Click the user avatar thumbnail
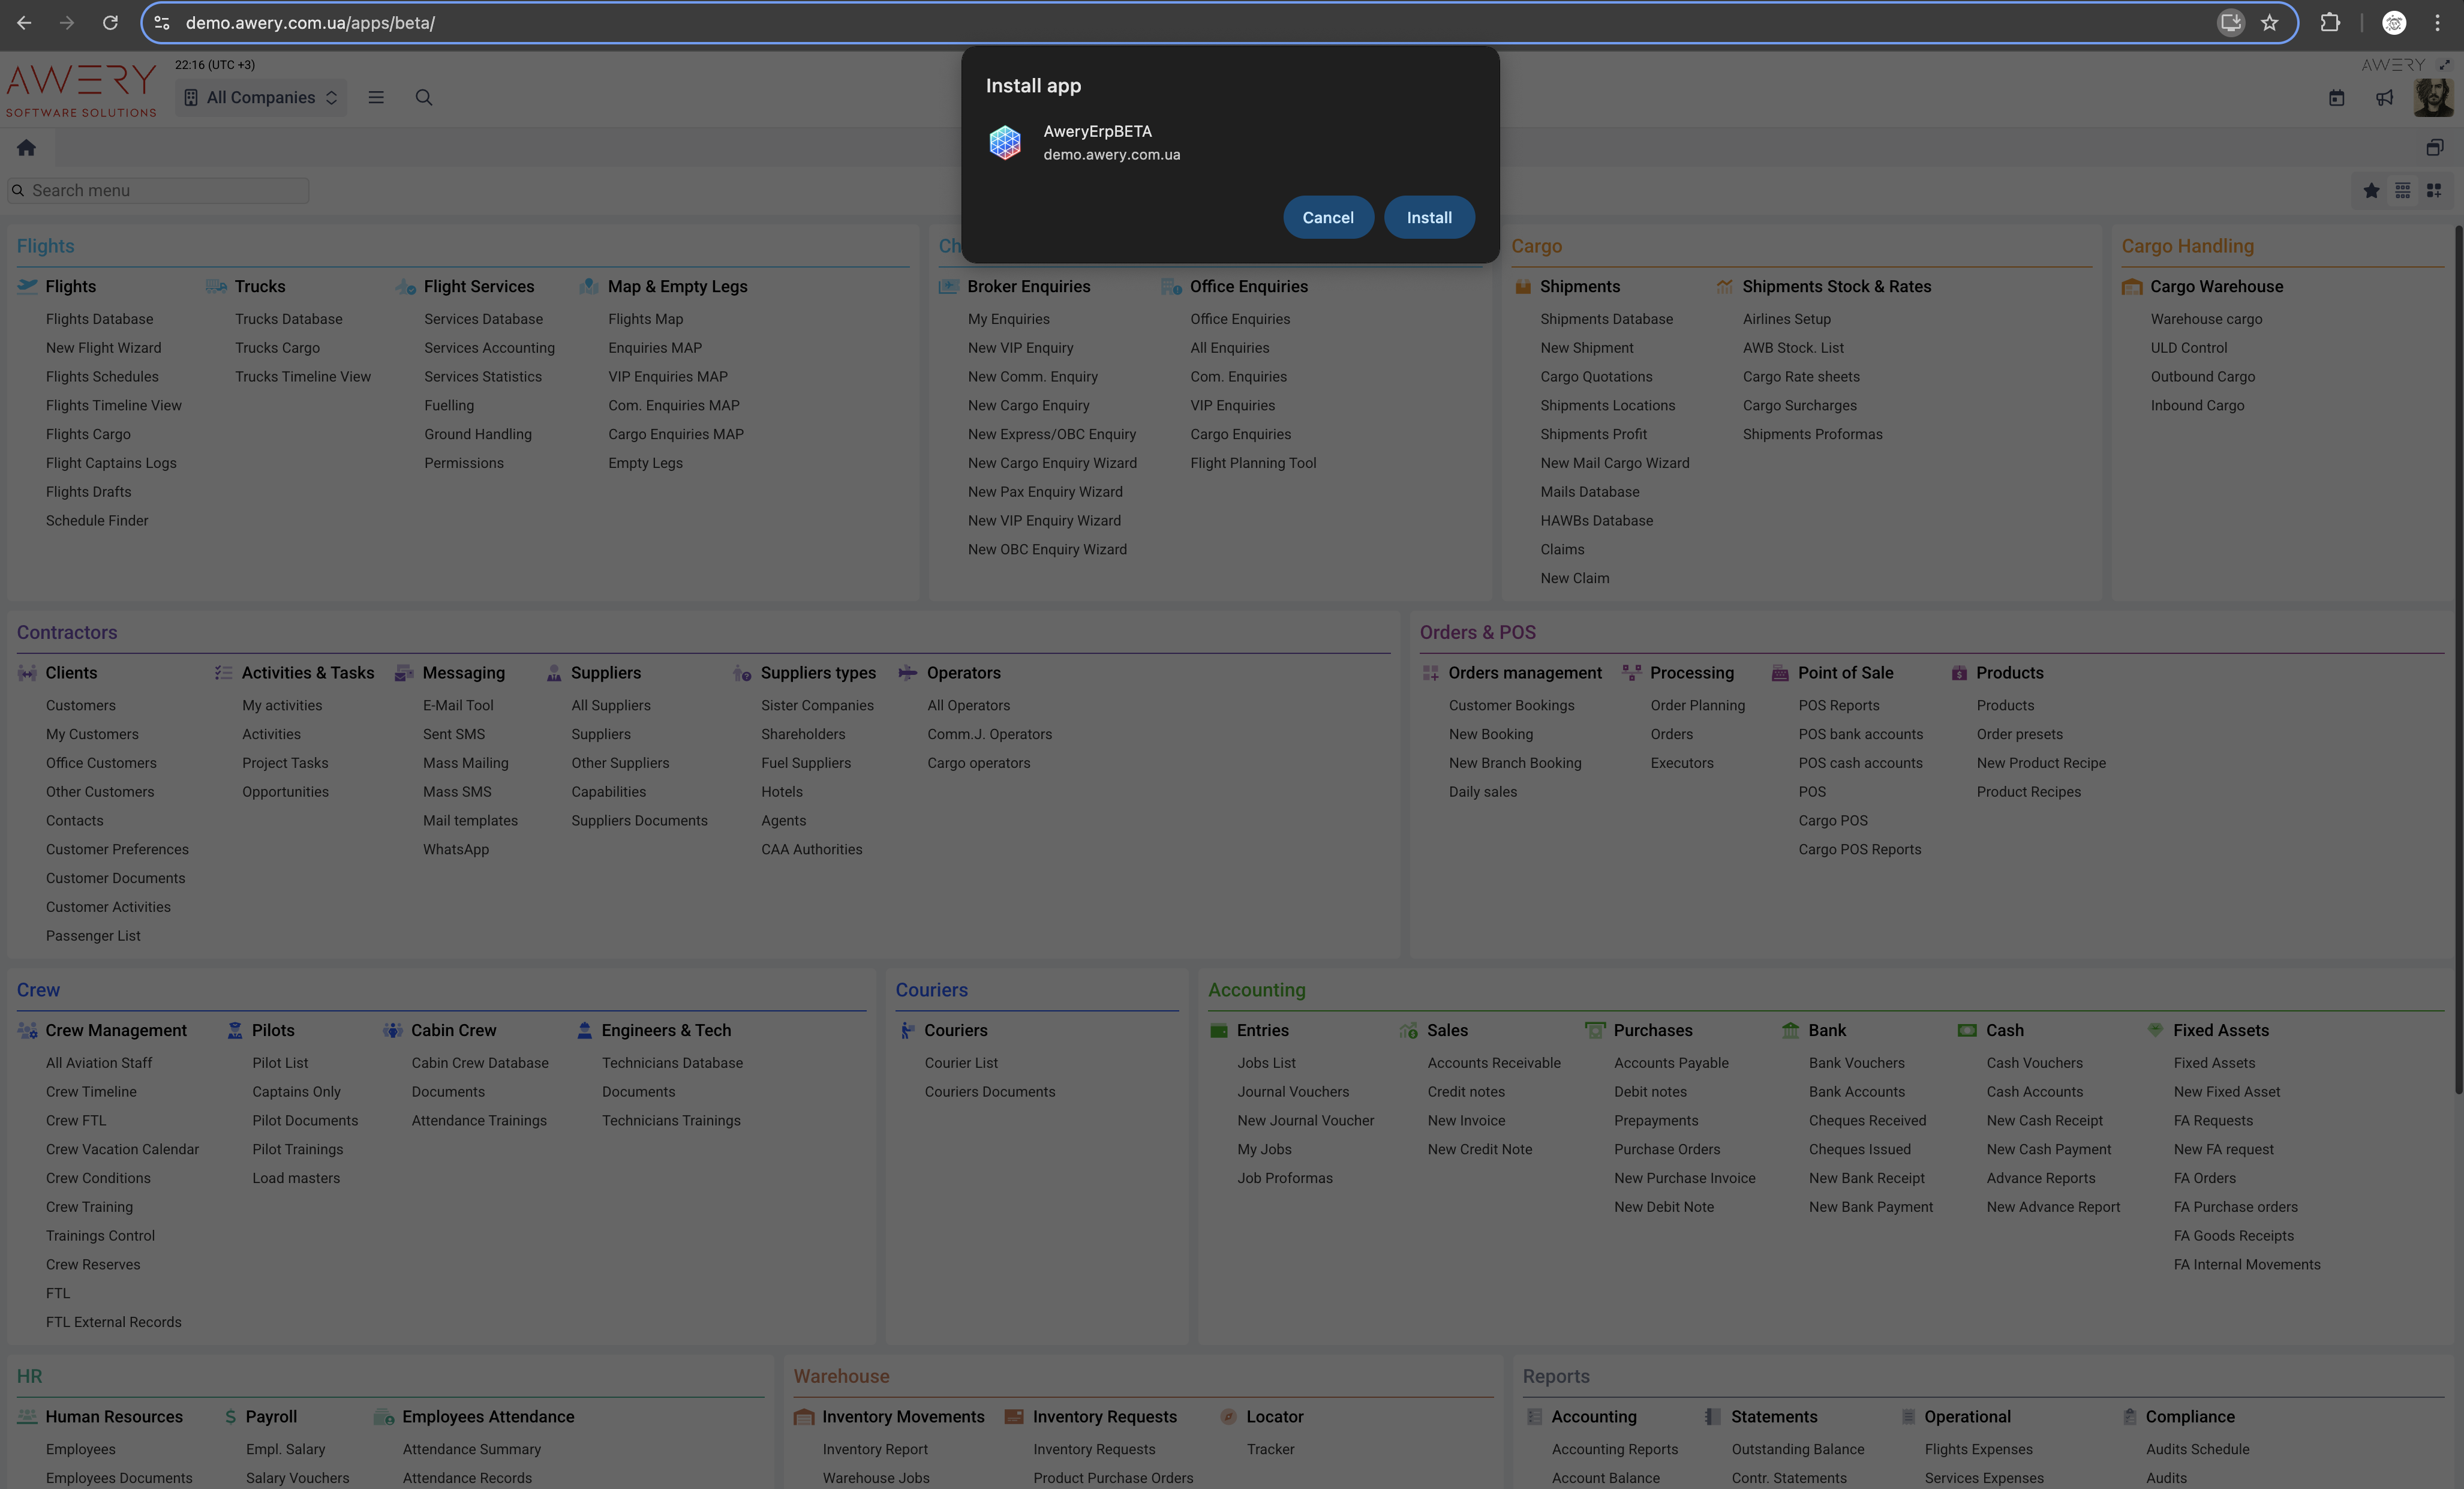2464x1489 pixels. tap(2432, 98)
